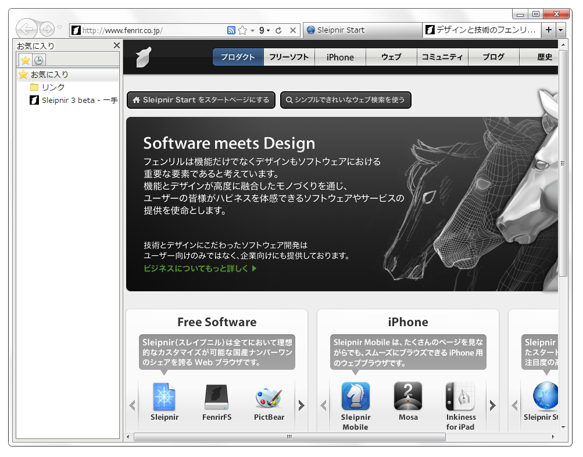This screenshot has width=583, height=457.
Task: Click the vertical scrollbar down arrow
Action: (563, 427)
